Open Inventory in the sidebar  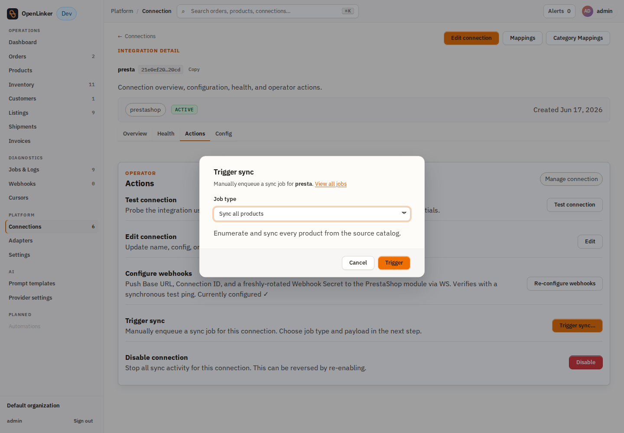coord(52,85)
